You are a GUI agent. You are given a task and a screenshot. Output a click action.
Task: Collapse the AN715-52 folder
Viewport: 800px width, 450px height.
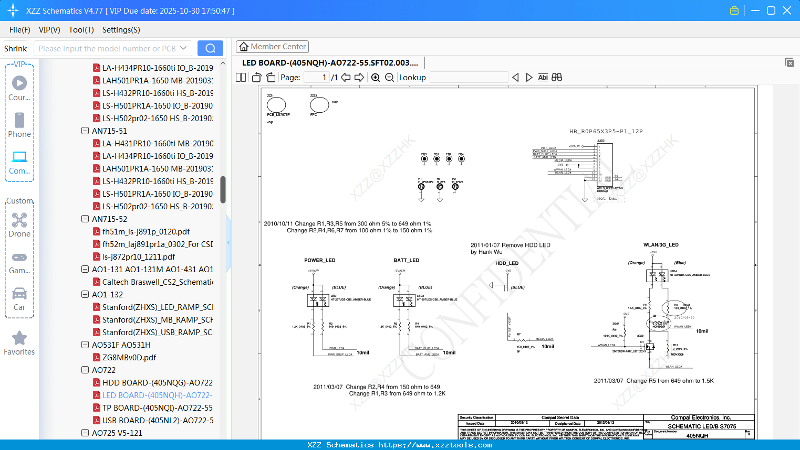pyautogui.click(x=85, y=219)
